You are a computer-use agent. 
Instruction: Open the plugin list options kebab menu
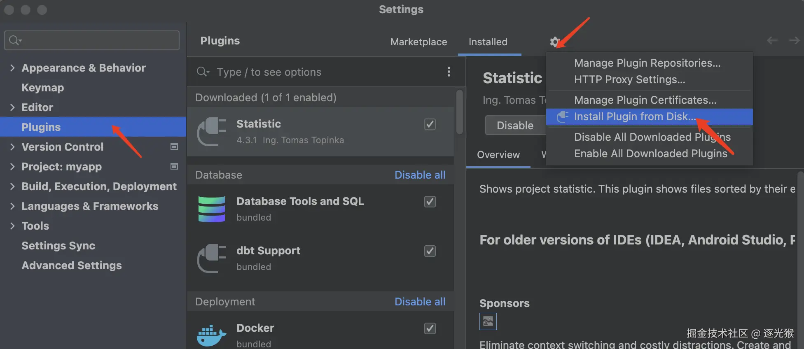click(x=449, y=72)
